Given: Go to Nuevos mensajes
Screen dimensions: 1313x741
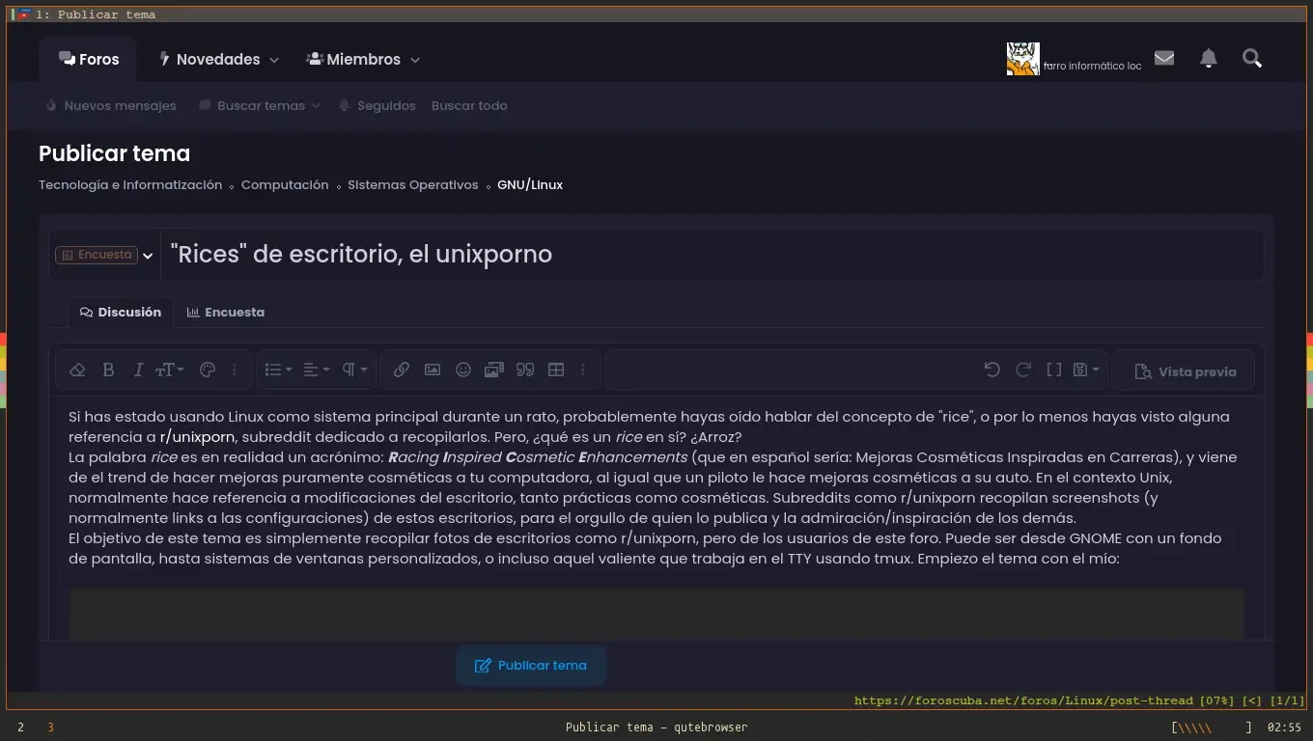Looking at the screenshot, I should (x=111, y=106).
